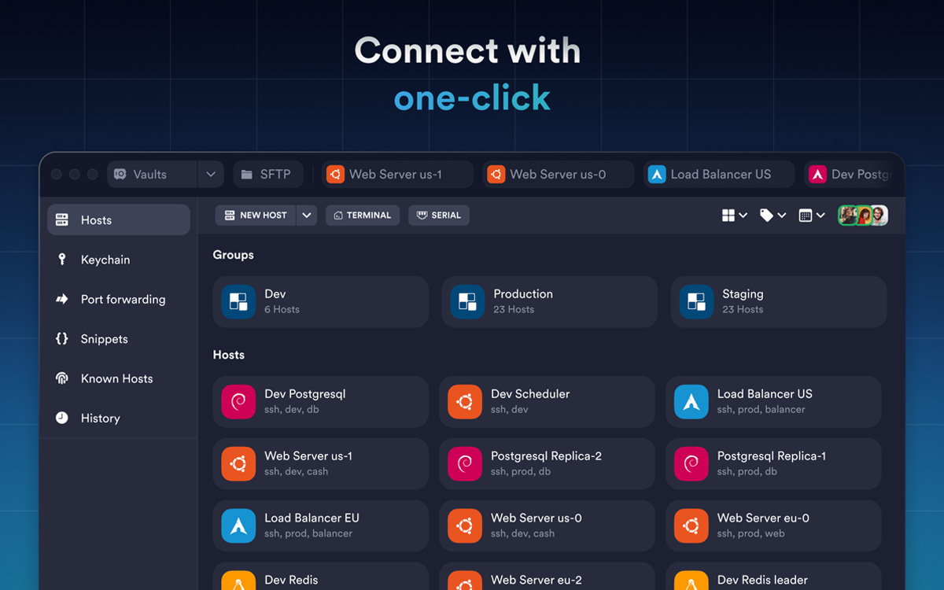This screenshot has height=590, width=944.
Task: Click the SERIAL button
Action: tap(439, 216)
